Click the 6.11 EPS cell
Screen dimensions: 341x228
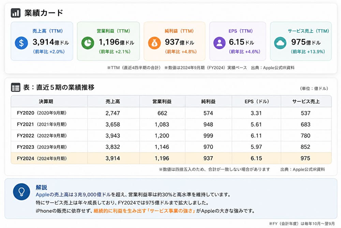[x=256, y=136]
